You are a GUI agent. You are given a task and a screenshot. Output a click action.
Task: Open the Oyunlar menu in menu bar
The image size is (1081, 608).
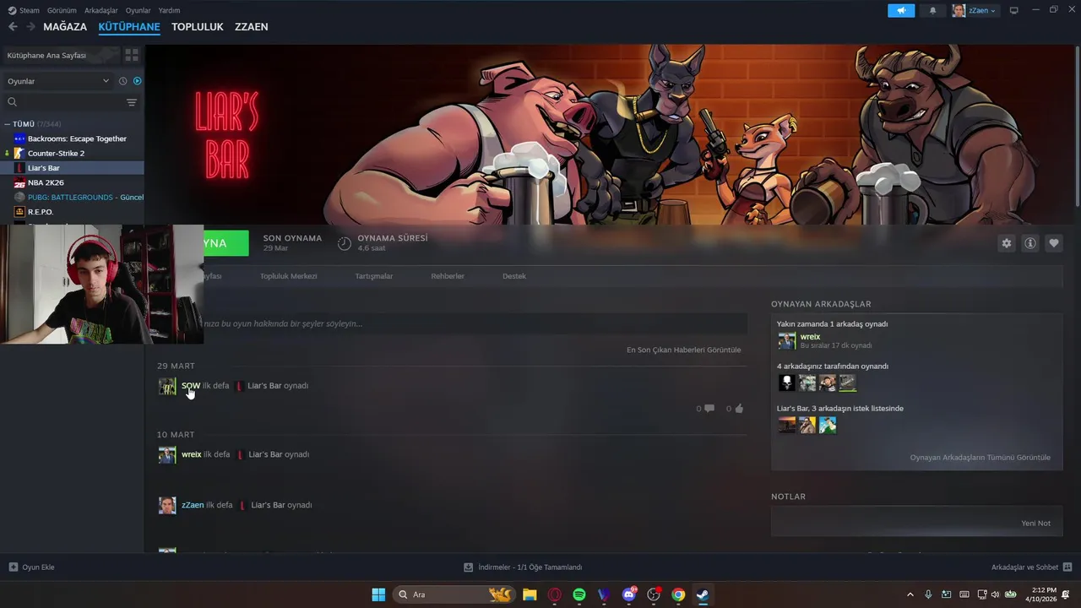138,10
